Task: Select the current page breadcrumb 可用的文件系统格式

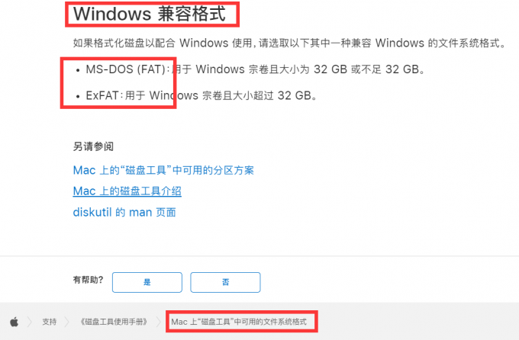Action: 239,322
